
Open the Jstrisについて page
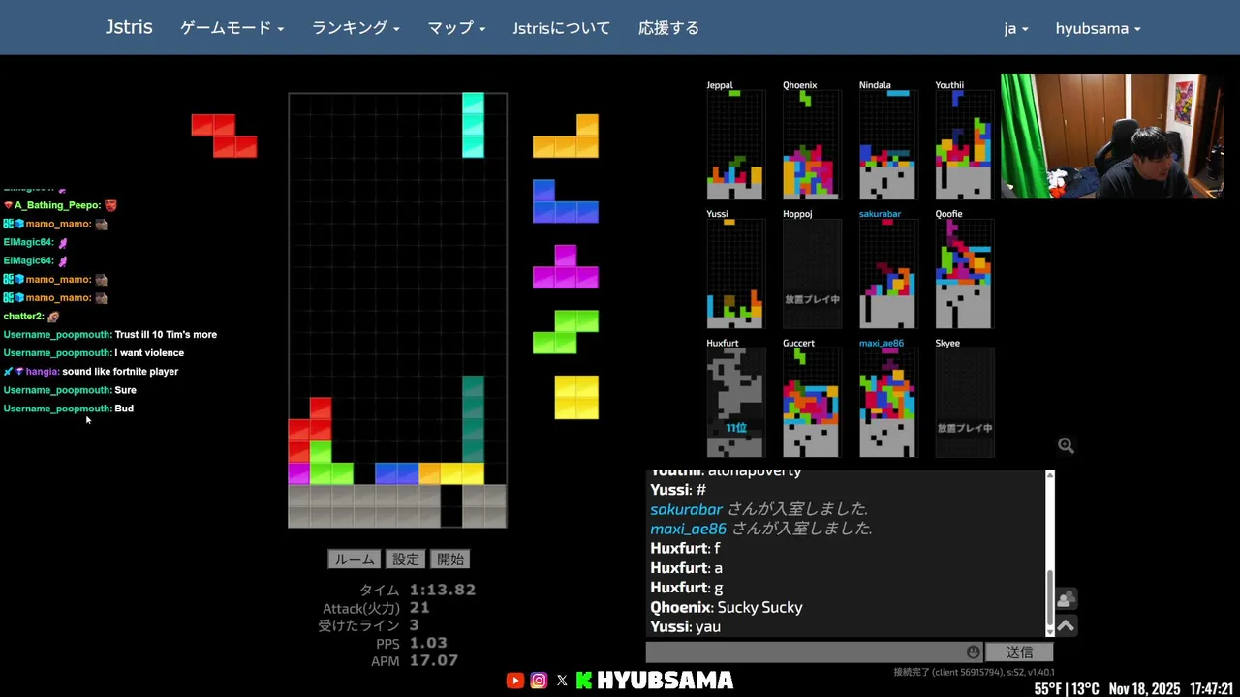click(x=562, y=28)
